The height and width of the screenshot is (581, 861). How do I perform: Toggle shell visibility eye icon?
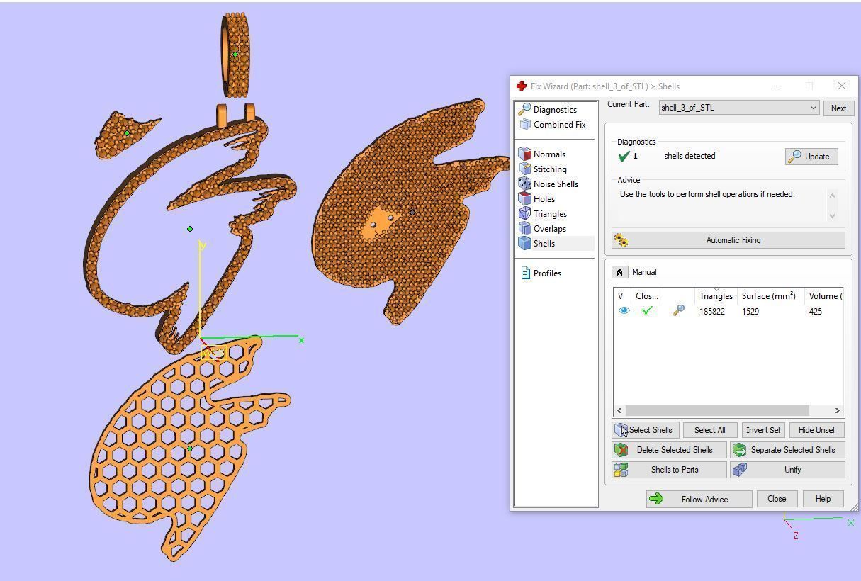pos(624,311)
